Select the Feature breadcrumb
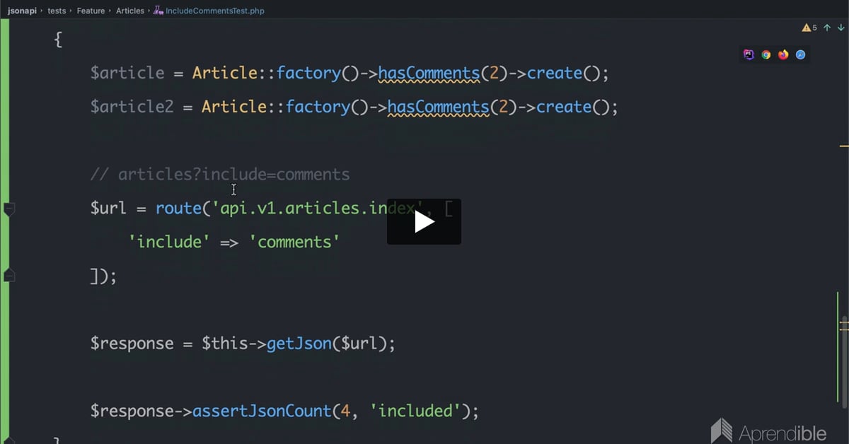Image resolution: width=849 pixels, height=444 pixels. [x=91, y=11]
